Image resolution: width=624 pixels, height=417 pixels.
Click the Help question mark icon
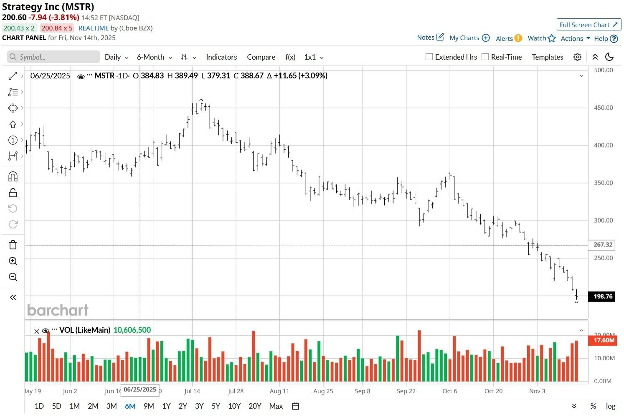pos(614,38)
